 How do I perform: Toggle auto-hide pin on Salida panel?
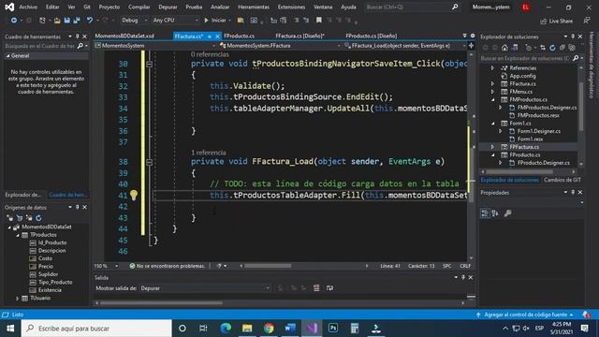463,277
